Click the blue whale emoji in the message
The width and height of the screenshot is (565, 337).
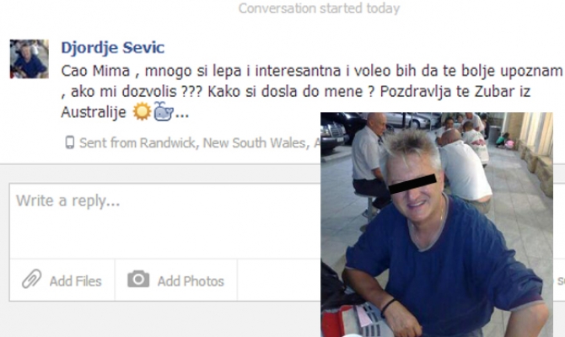164,111
